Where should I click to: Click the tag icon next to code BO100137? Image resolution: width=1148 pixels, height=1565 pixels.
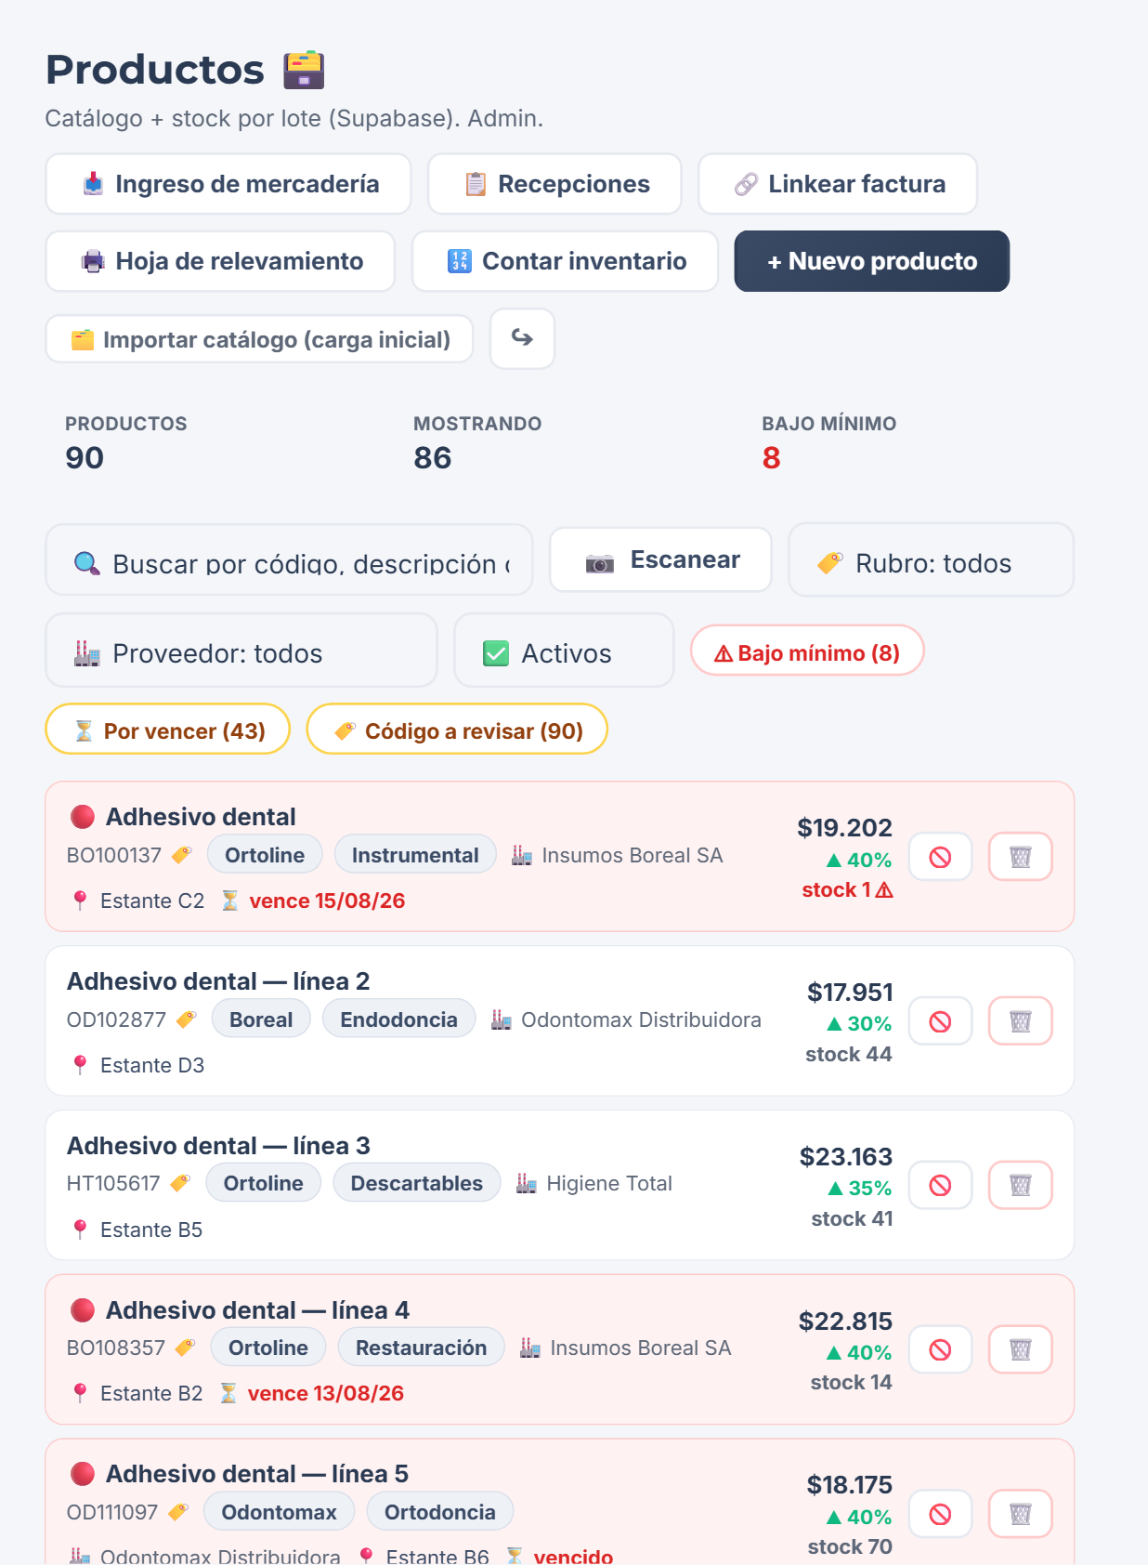coord(182,855)
